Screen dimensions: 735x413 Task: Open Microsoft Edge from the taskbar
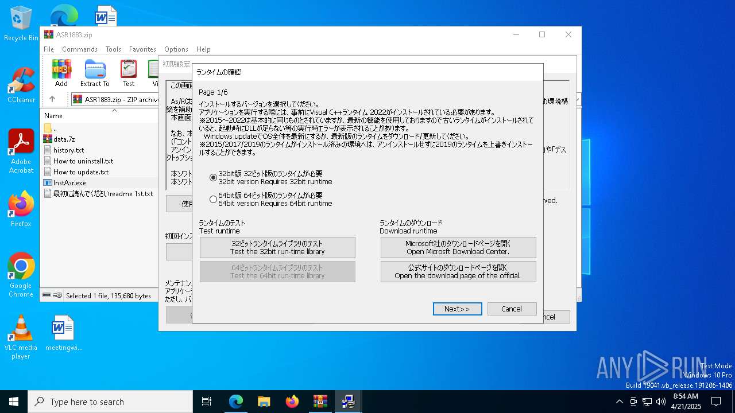[236, 402]
